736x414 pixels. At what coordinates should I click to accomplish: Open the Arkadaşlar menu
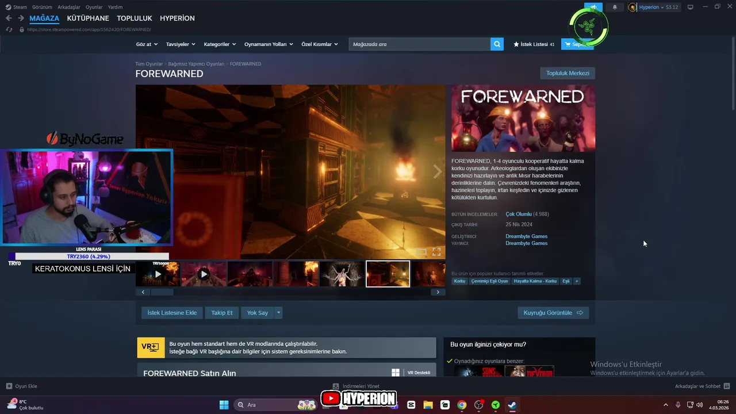69,7
